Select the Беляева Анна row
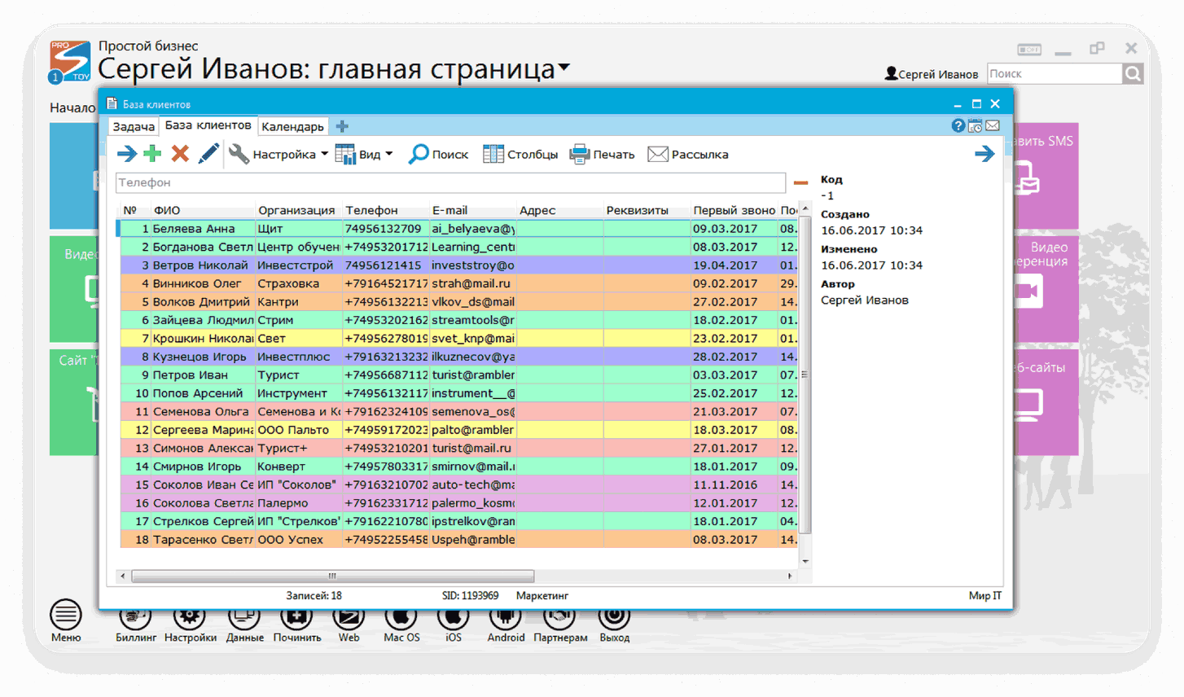Image resolution: width=1184 pixels, height=697 pixels. coord(458,229)
